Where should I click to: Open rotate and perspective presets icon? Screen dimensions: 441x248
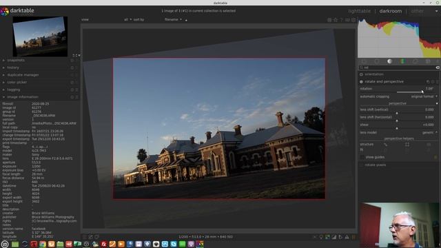[437, 82]
